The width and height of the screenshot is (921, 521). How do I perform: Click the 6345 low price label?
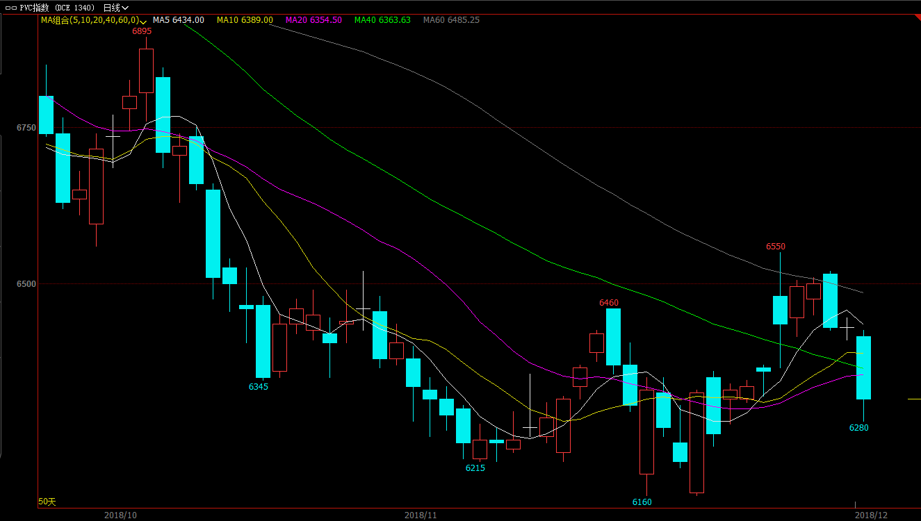[x=259, y=386]
